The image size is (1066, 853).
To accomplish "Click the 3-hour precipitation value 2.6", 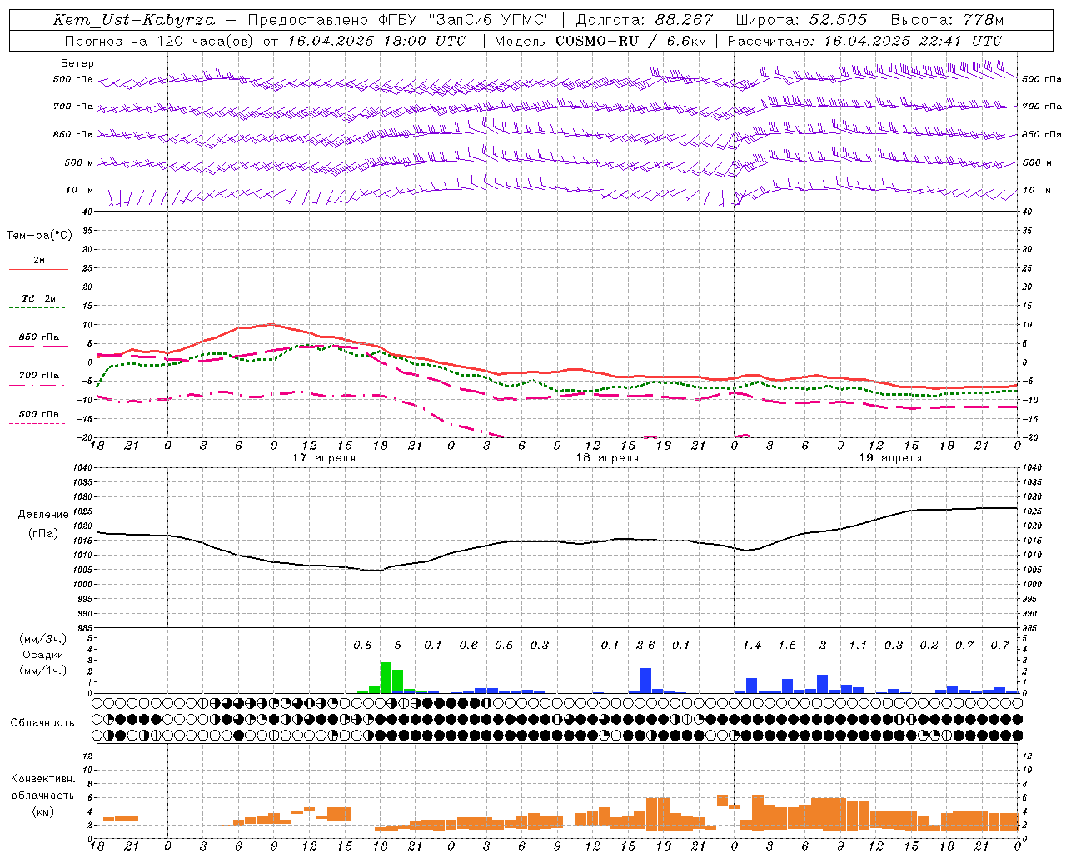I will [645, 646].
